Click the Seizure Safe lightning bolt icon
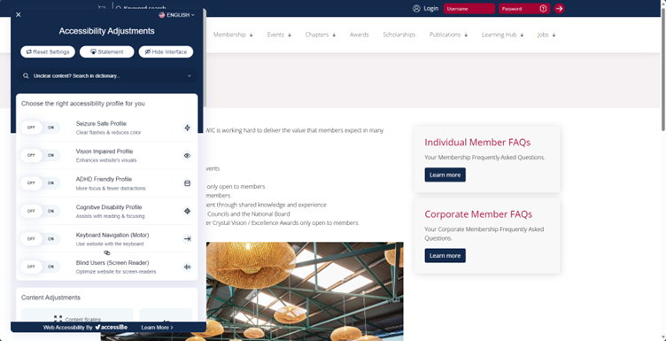The height and width of the screenshot is (341, 666). 188,128
